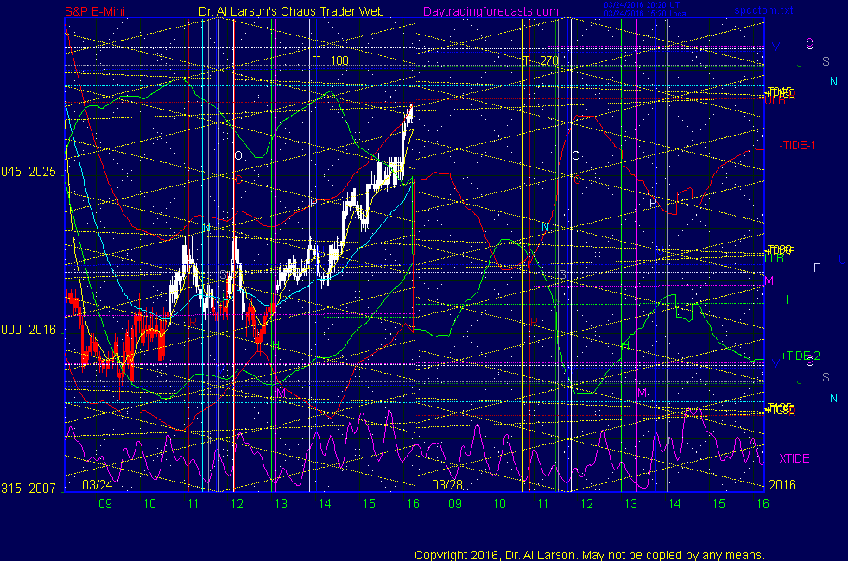Viewport: 848px width, 561px height.
Task: Click the red "S&P E-Mini" chart title
Action: pos(95,11)
